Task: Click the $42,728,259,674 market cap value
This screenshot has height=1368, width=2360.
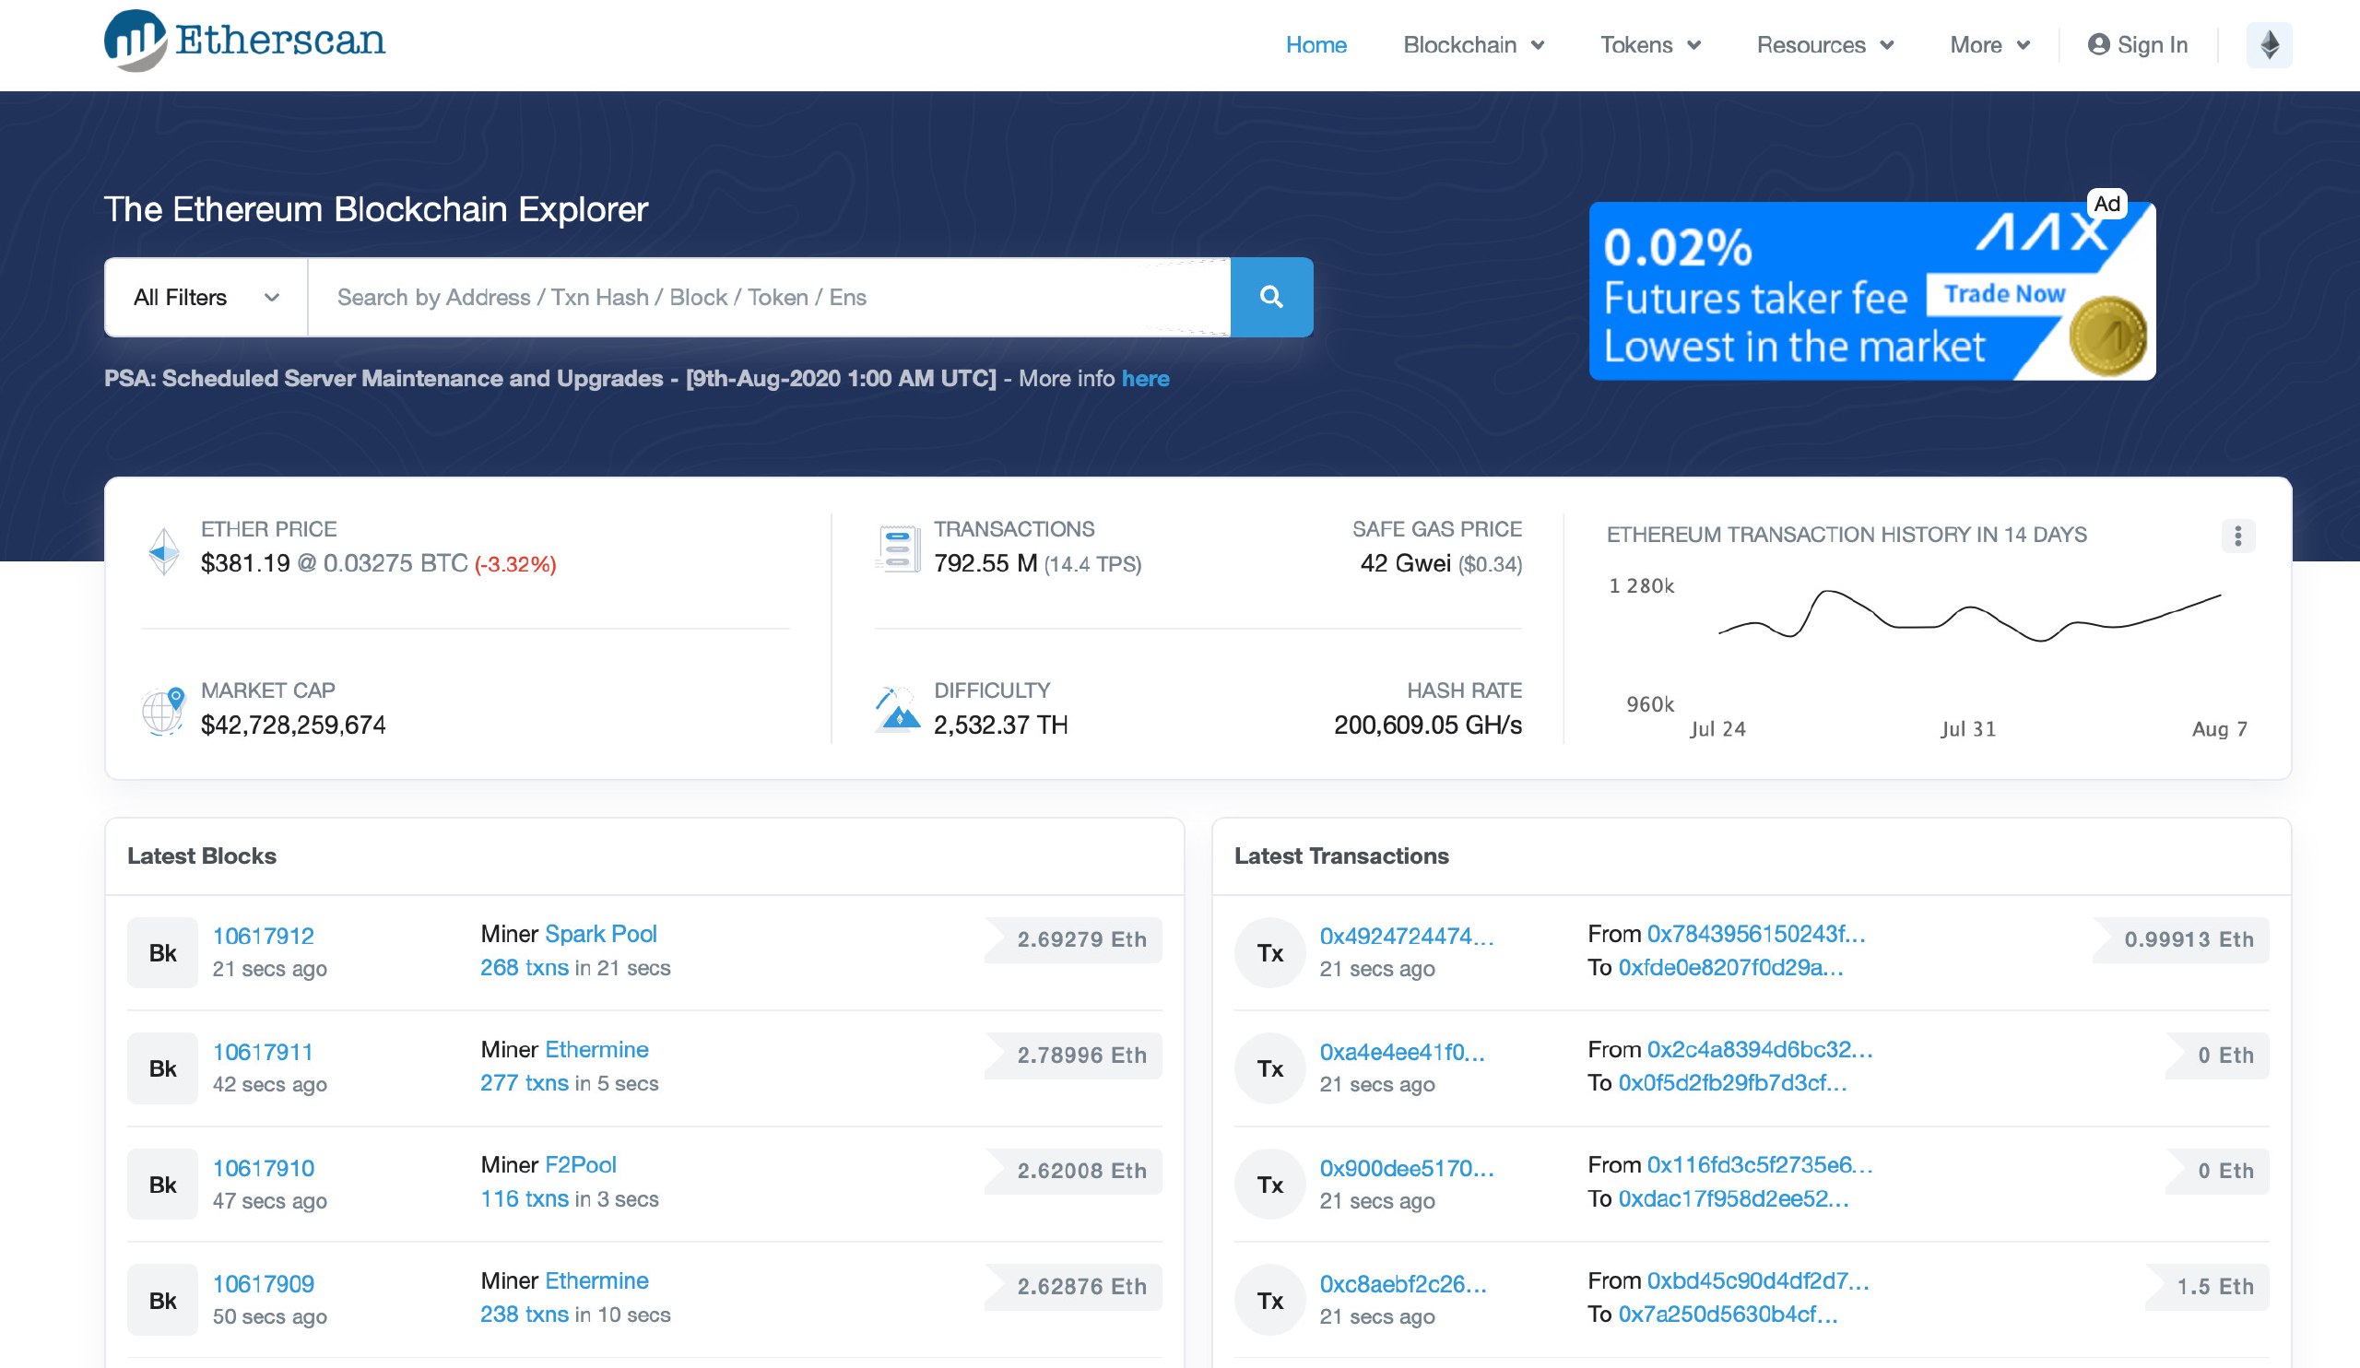Action: [293, 725]
